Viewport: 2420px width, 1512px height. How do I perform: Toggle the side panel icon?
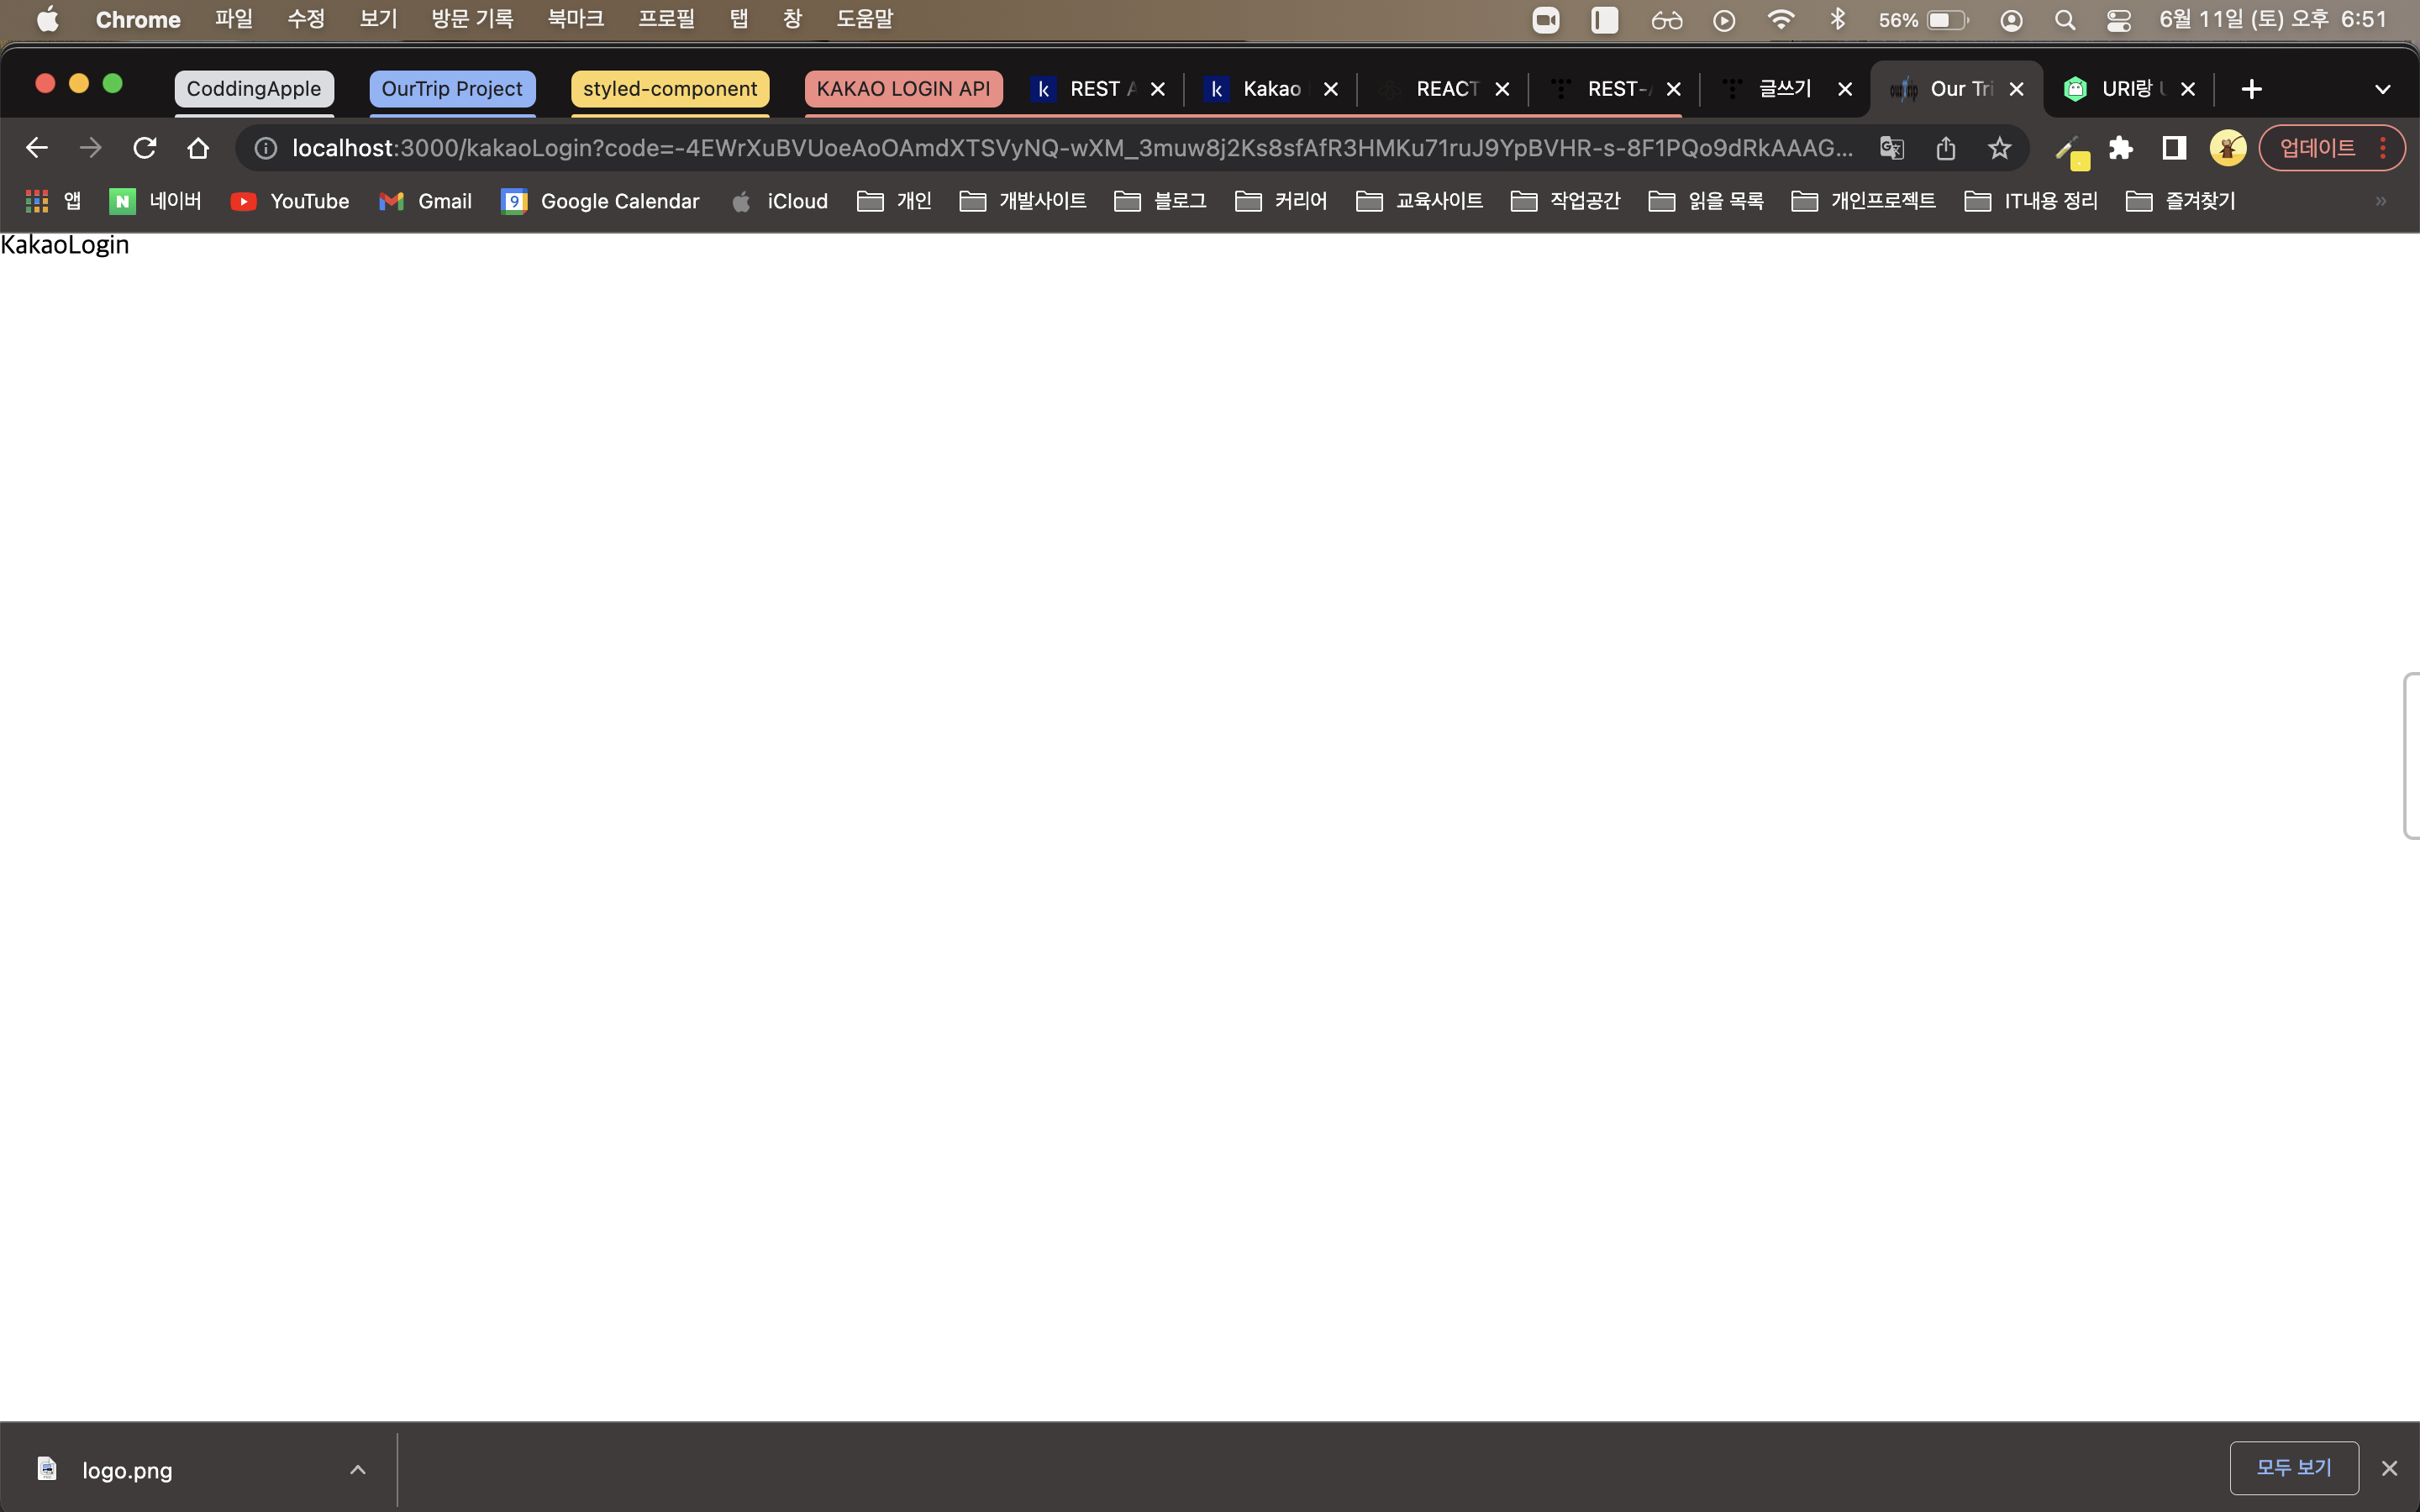[x=2174, y=148]
